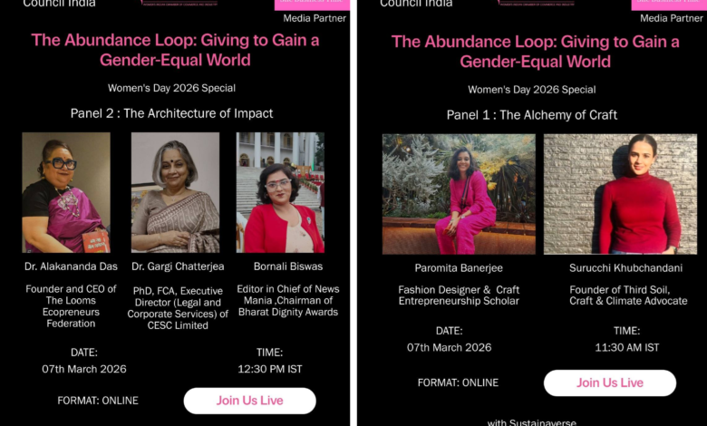Open Dr. Gargi Chatterjea's photo

(175, 192)
